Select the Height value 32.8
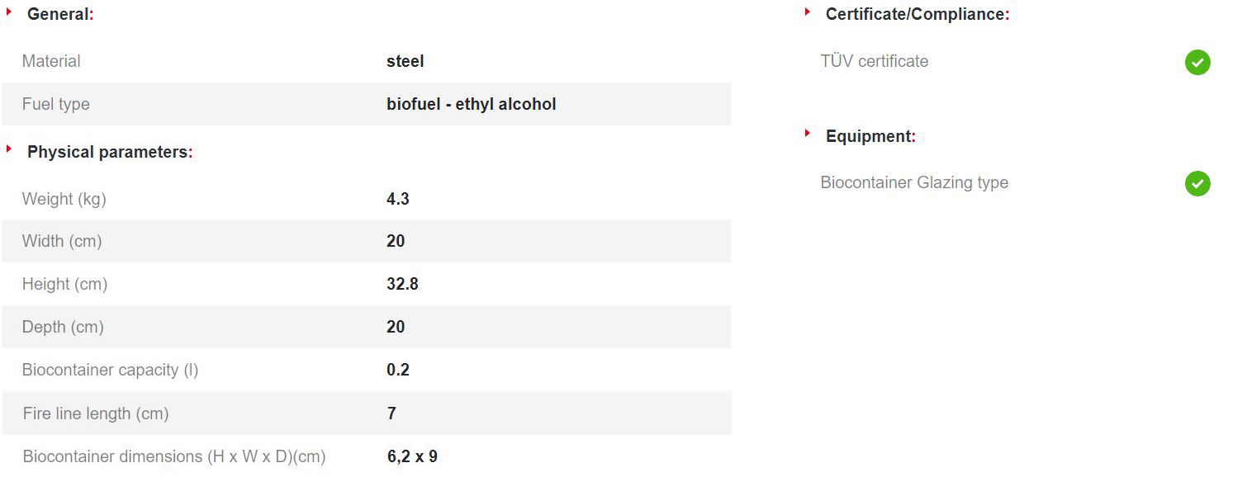The image size is (1233, 496). [x=402, y=284]
